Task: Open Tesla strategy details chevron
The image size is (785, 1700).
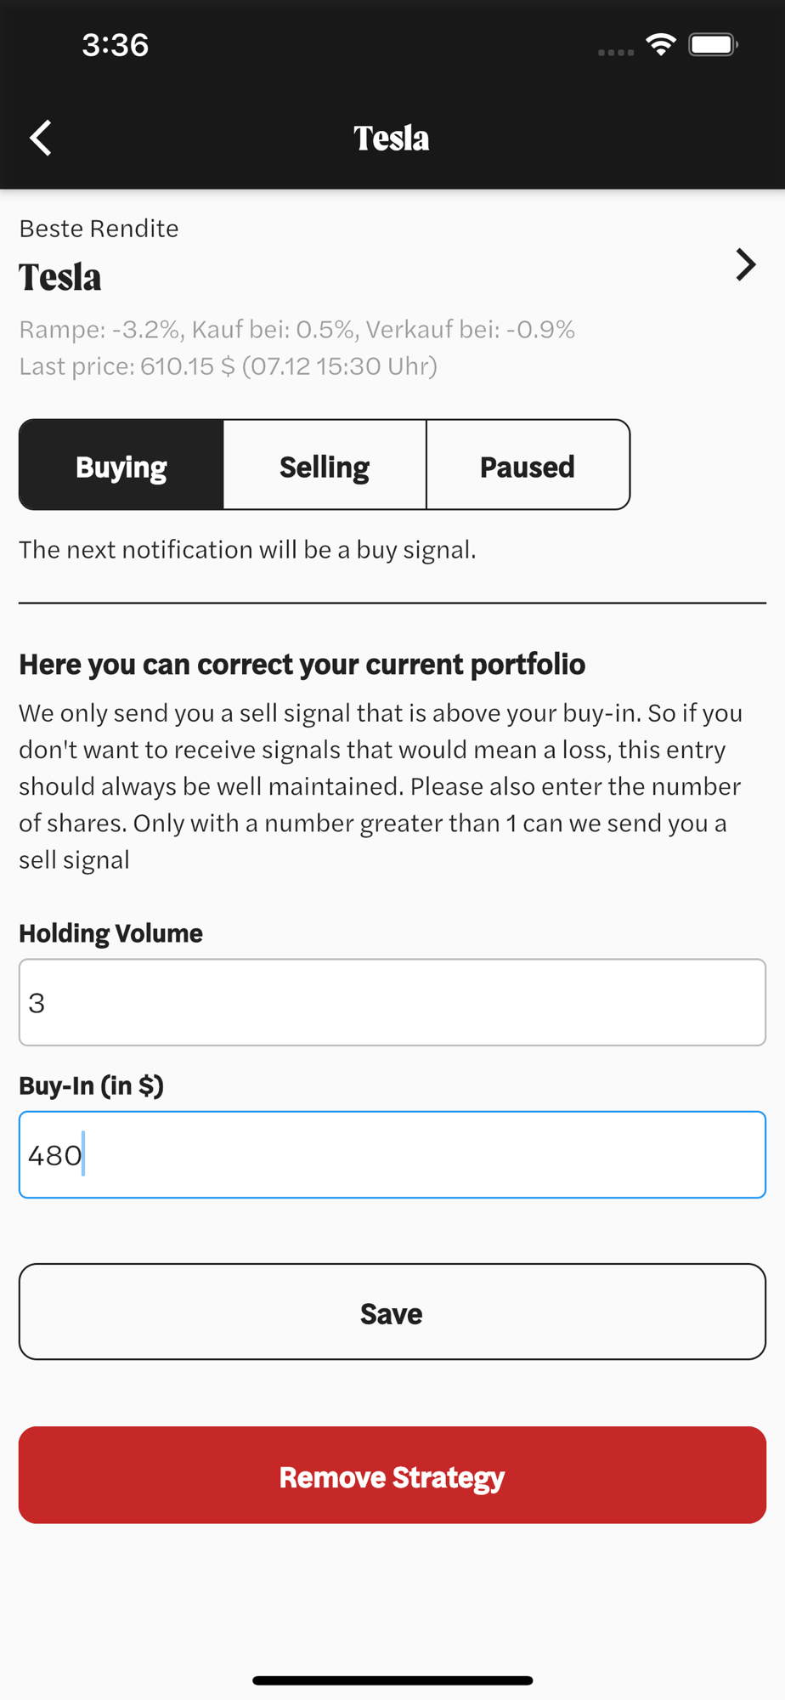Action: coord(745,264)
